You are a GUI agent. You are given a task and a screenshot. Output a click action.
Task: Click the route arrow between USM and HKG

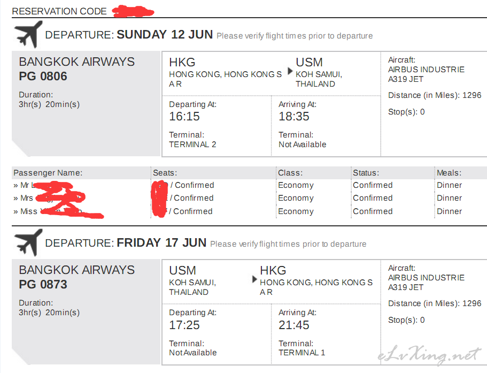click(x=254, y=279)
